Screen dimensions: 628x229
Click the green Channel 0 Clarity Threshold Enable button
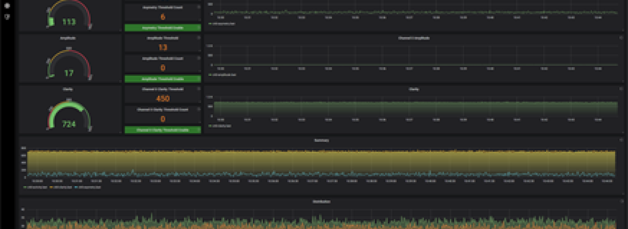click(163, 130)
